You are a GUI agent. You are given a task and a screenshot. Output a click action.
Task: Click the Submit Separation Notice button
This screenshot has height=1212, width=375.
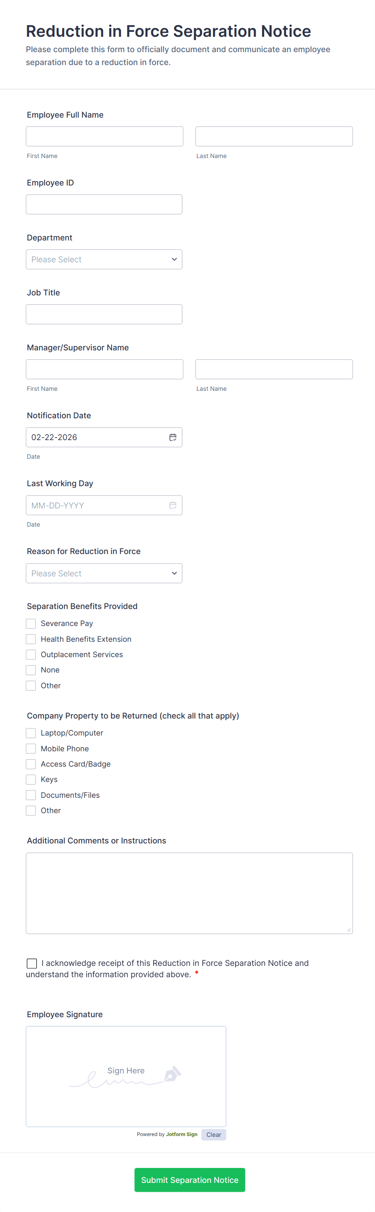(190, 1180)
